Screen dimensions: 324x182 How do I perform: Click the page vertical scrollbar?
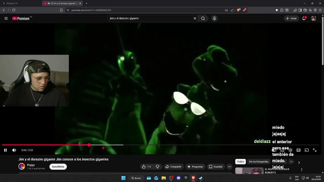point(322,40)
